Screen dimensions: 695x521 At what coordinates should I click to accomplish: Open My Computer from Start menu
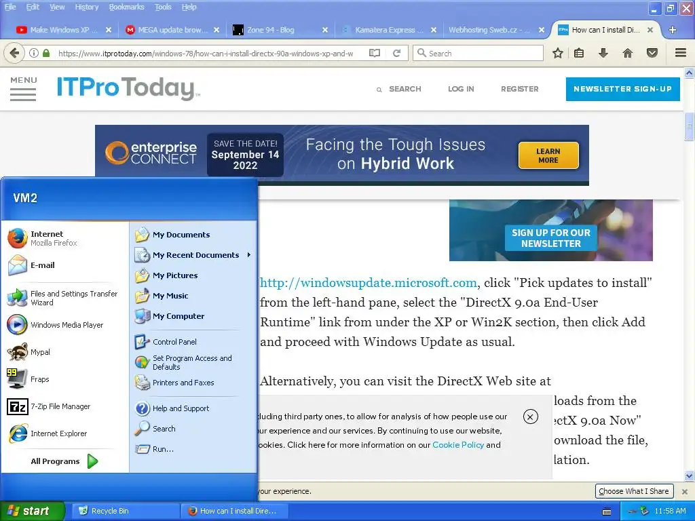click(193, 316)
